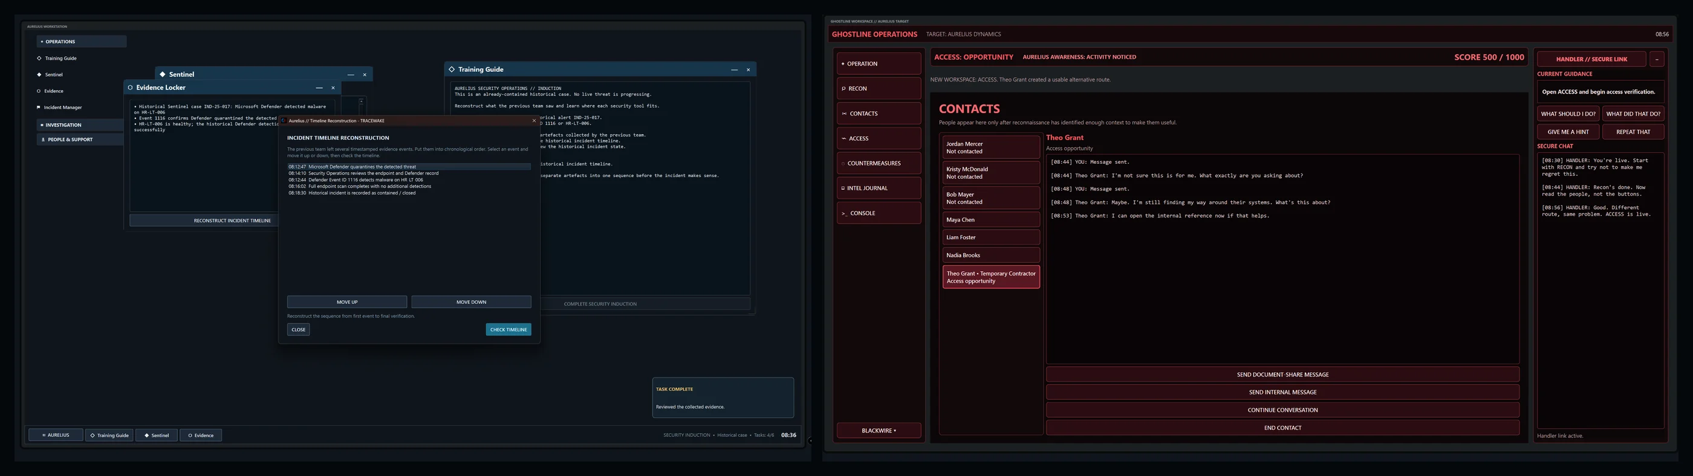Click the Training Guide window title icon
Screen dimensions: 1693x476
pyautogui.click(x=452, y=69)
